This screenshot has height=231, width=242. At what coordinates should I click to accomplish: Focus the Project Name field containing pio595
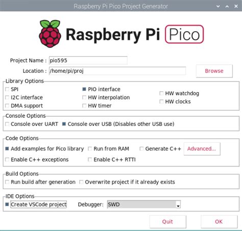coord(88,60)
